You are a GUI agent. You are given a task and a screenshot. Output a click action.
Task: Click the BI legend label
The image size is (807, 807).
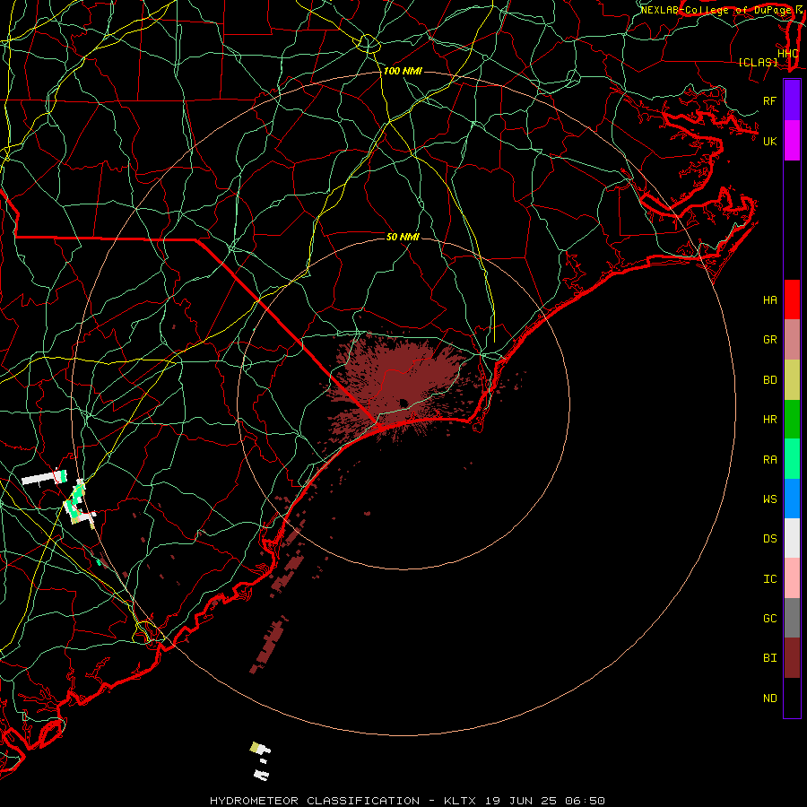[x=770, y=658]
